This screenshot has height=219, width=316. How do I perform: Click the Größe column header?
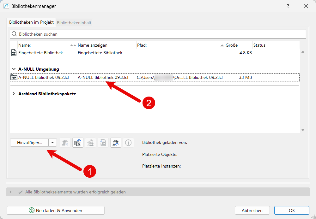click(x=239, y=45)
